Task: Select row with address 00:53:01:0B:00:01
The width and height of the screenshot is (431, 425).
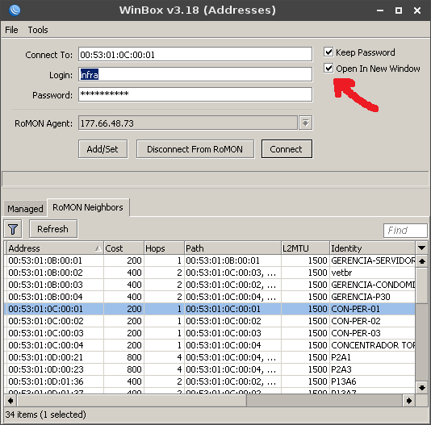Action: pyautogui.click(x=211, y=260)
